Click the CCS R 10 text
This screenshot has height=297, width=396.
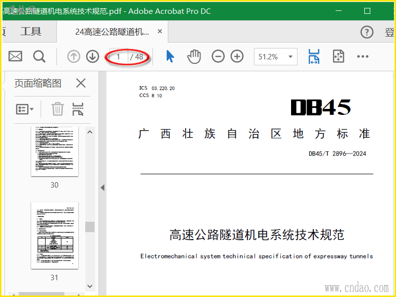pos(150,96)
